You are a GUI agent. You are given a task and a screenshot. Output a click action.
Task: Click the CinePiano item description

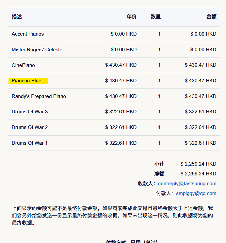click(23, 65)
